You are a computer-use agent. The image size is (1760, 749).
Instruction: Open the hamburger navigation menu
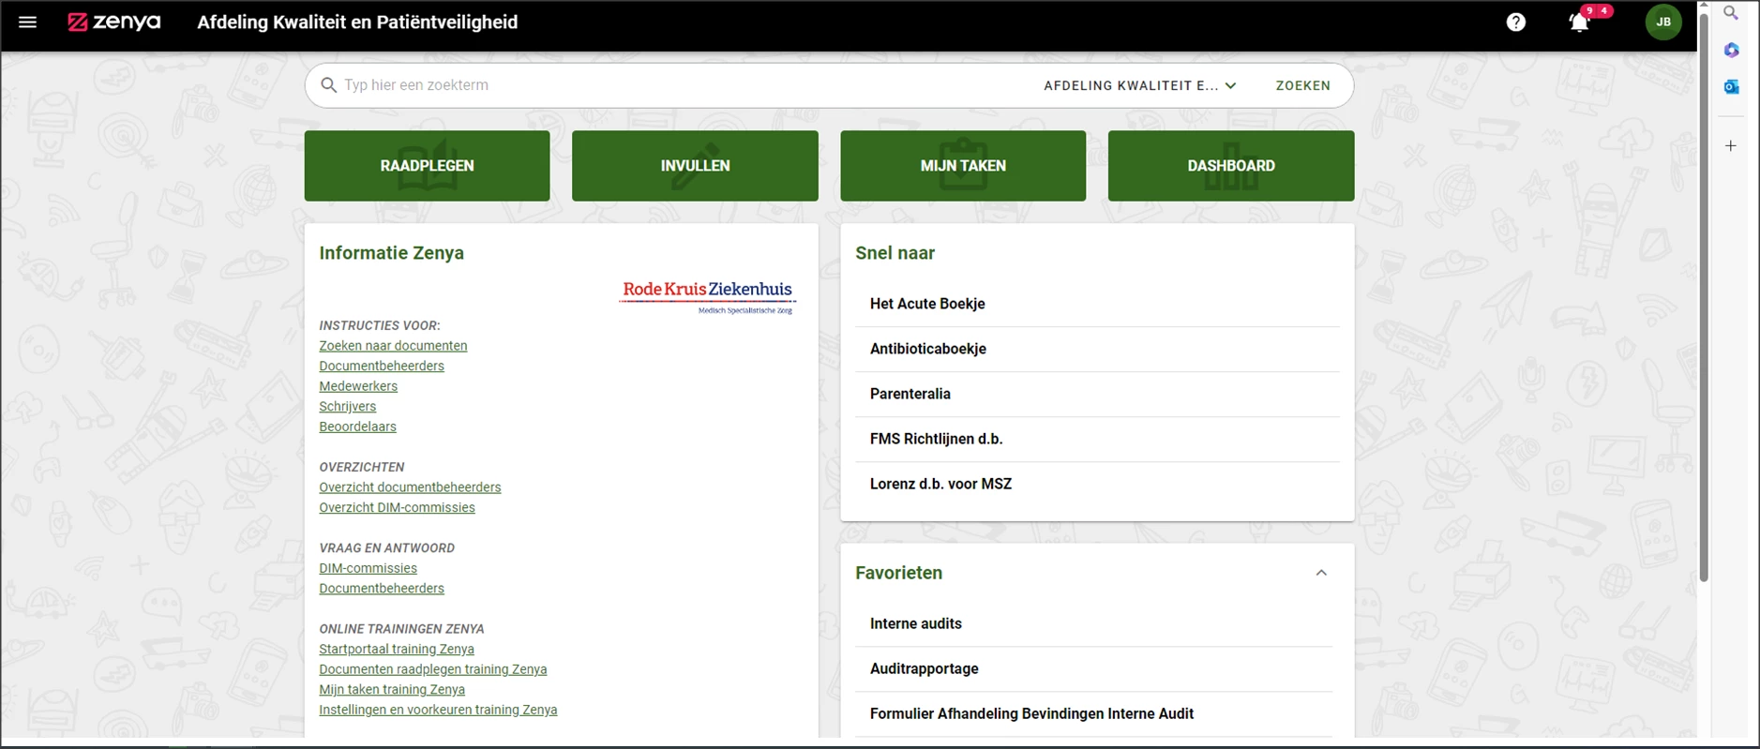[28, 22]
